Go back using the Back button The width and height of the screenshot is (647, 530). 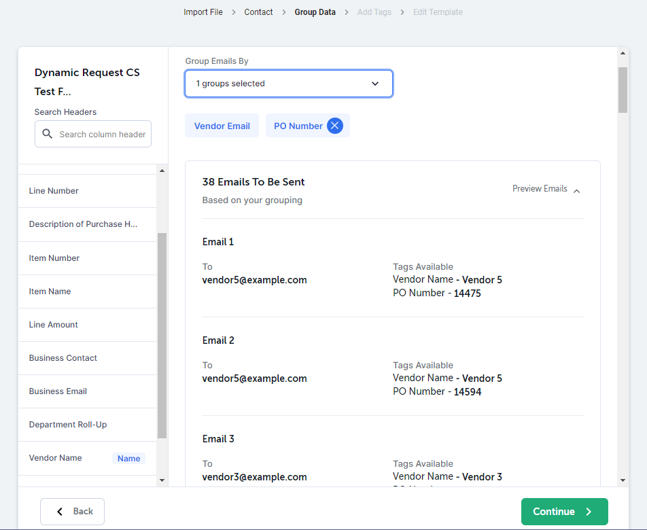[x=73, y=511]
